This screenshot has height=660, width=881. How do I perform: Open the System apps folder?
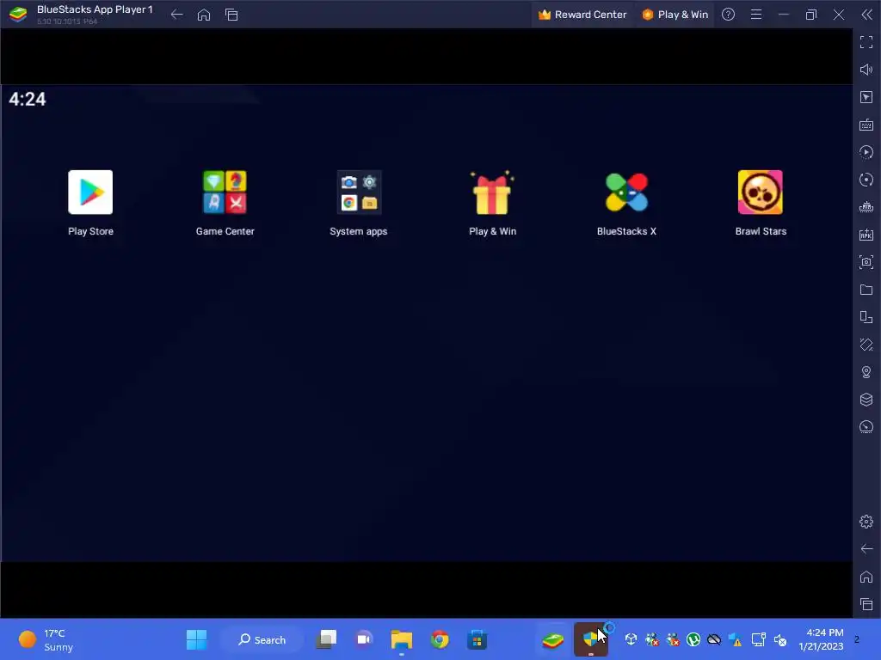(359, 192)
